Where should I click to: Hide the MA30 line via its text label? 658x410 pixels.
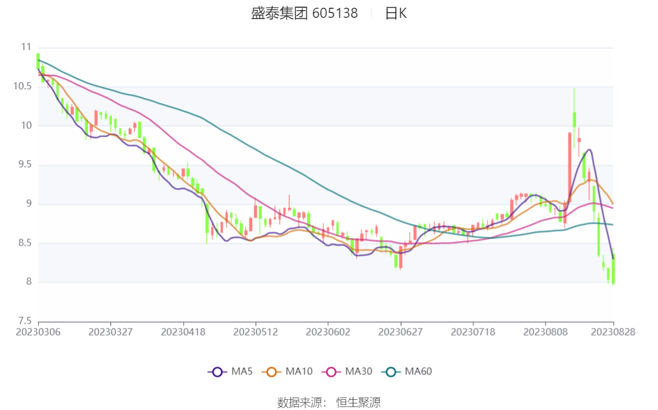(x=358, y=372)
